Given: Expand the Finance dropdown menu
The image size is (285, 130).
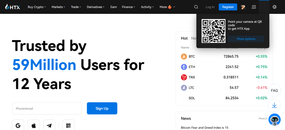Looking at the screenshot, I should click(129, 7).
